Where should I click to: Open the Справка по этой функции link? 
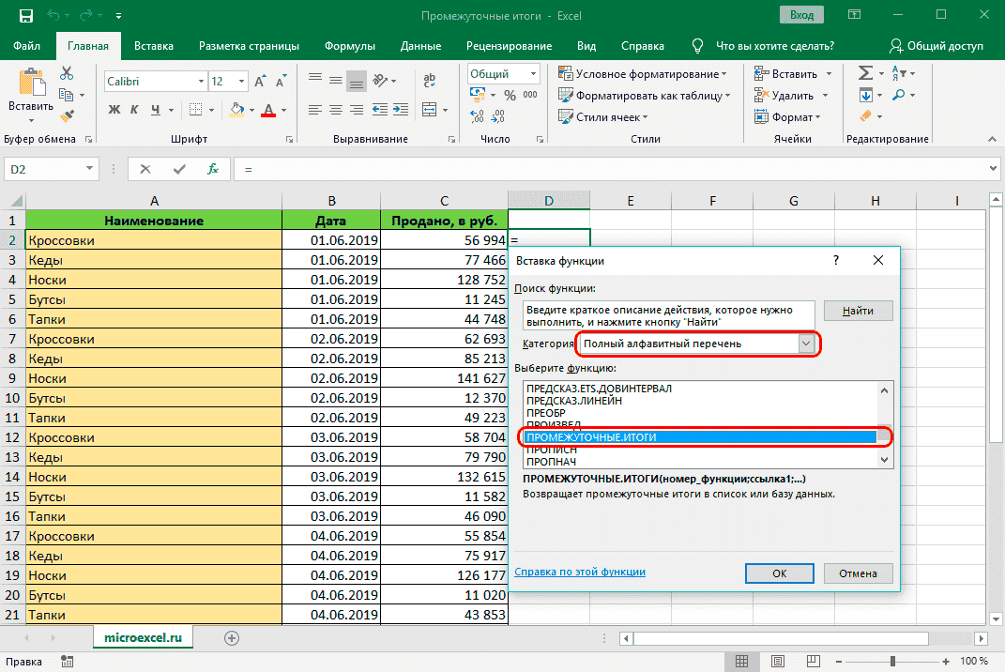pos(580,572)
